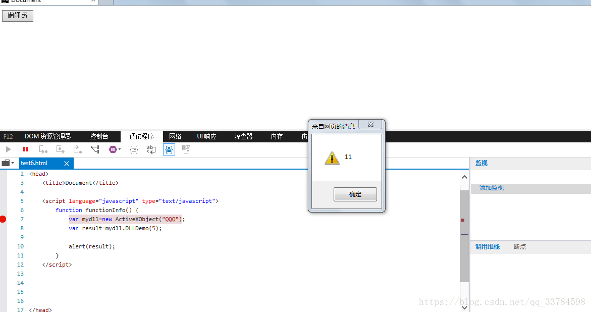Toggle Just My Code icon
Screen dimensions: 591x312
[x=169, y=149]
